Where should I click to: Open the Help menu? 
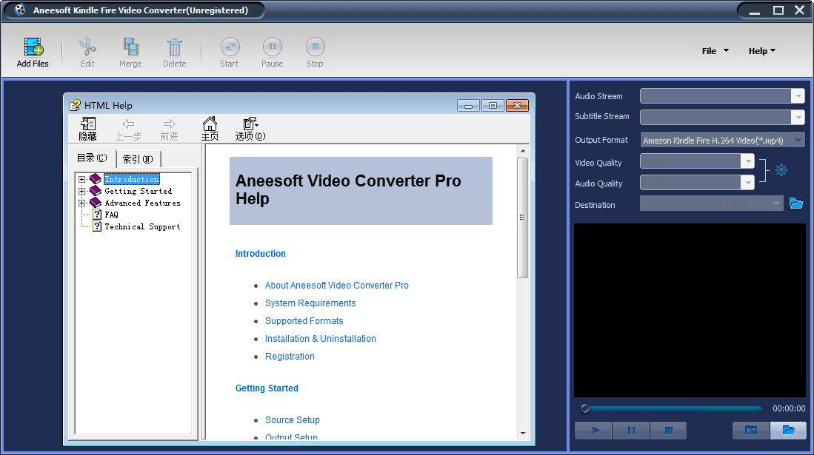(761, 51)
